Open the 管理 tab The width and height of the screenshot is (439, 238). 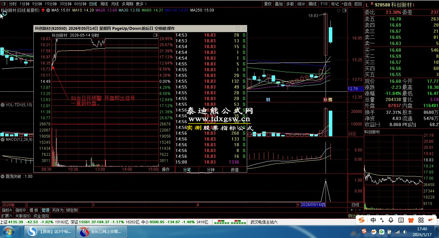click(x=45, y=210)
